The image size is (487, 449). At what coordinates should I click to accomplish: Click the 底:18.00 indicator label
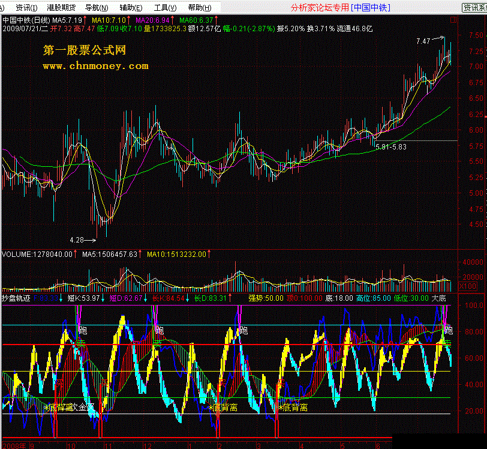tap(339, 298)
